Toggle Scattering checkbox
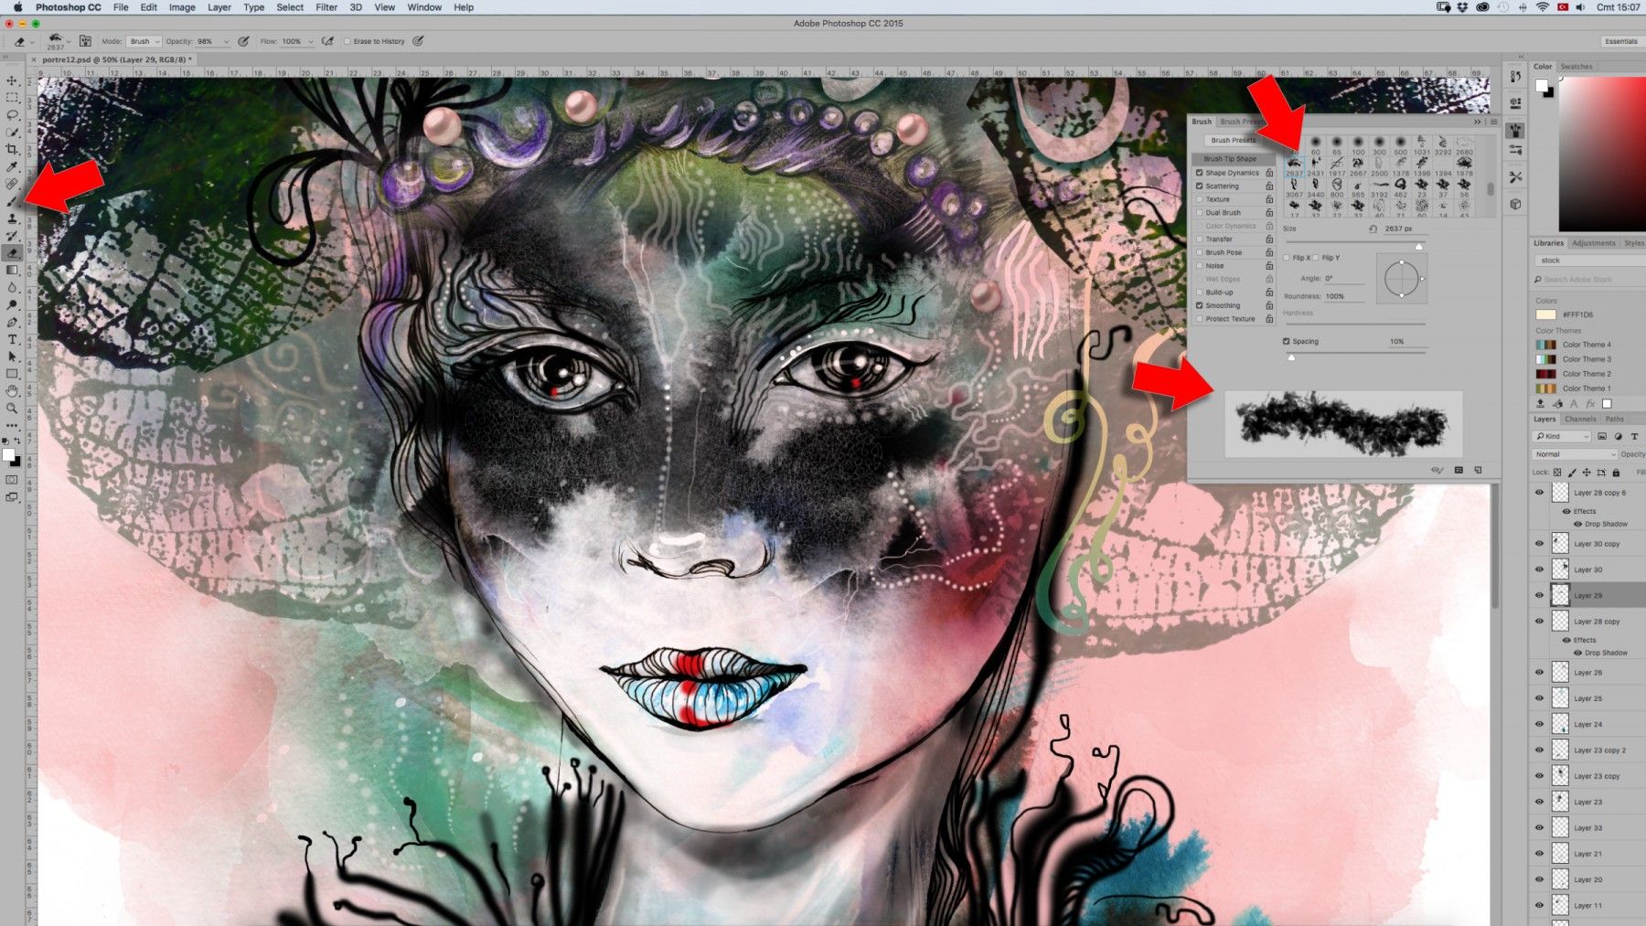 pos(1200,186)
